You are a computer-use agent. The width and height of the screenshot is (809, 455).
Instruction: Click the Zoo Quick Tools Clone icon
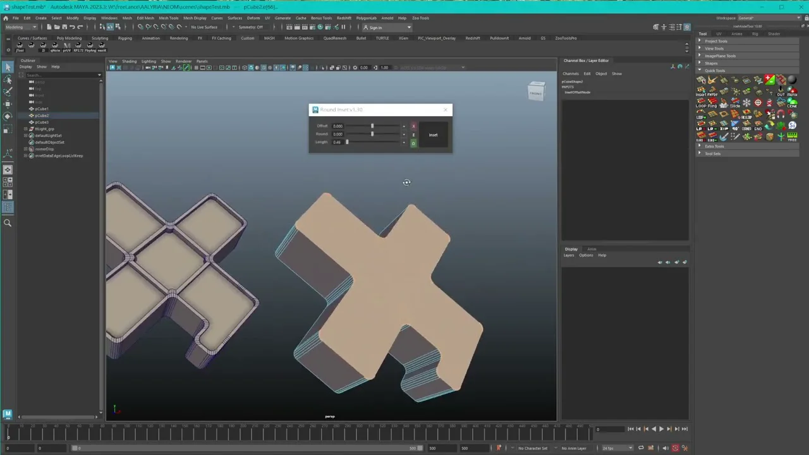click(x=792, y=103)
